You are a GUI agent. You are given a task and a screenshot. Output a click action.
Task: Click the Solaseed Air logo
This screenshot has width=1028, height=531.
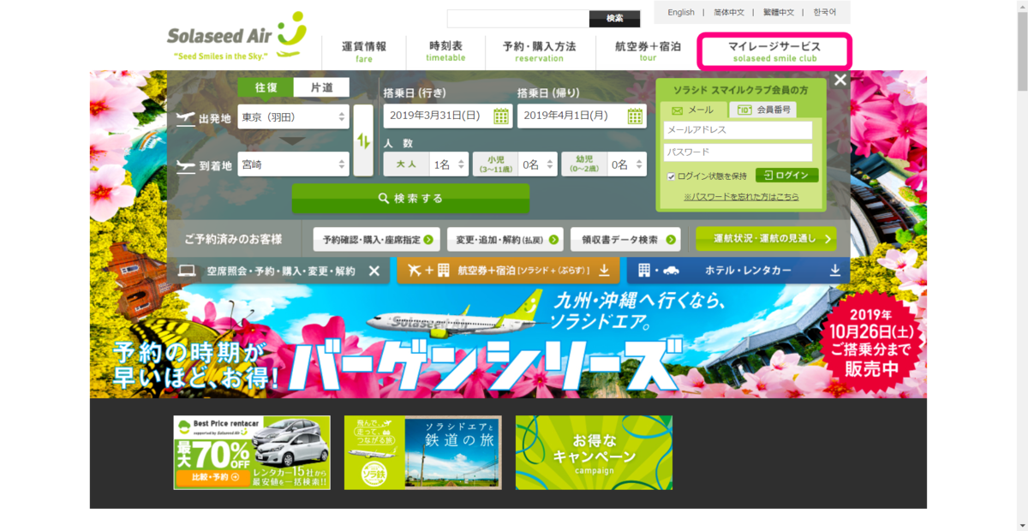[236, 36]
